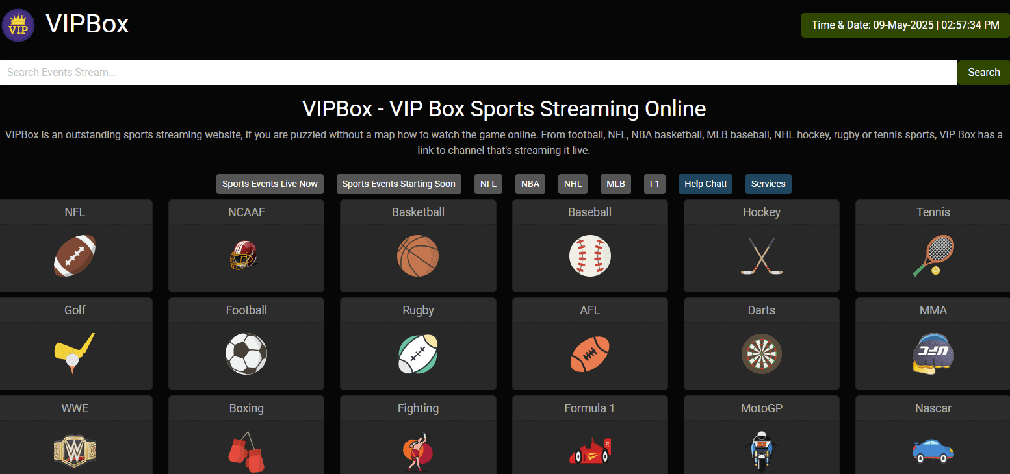Select the Football card heading
The height and width of the screenshot is (474, 1010).
246,310
